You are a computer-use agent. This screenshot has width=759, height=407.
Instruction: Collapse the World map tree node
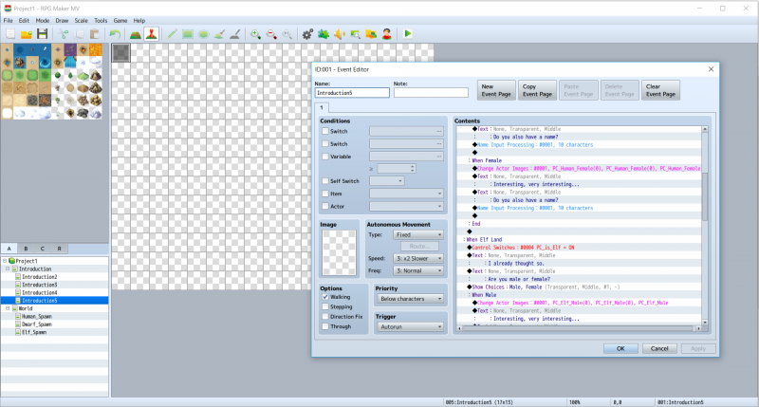[x=8, y=308]
